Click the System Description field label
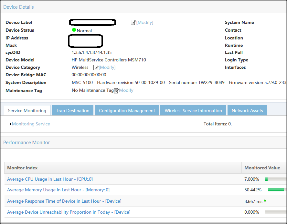Image resolution: width=287 pixels, height=224 pixels. tap(26, 82)
